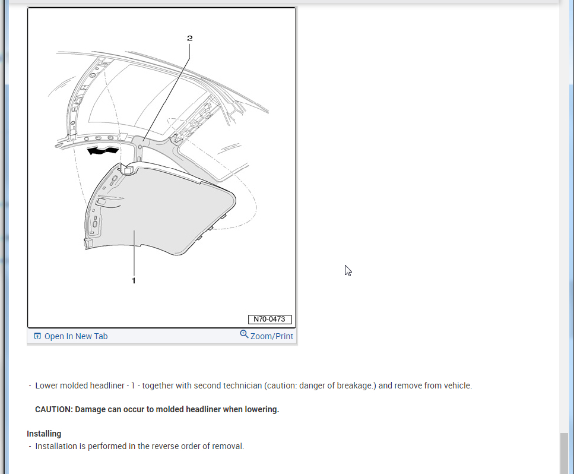Click the 'Installation is performed in reverse' line
Viewport: 574px width, 474px height.
(x=139, y=446)
